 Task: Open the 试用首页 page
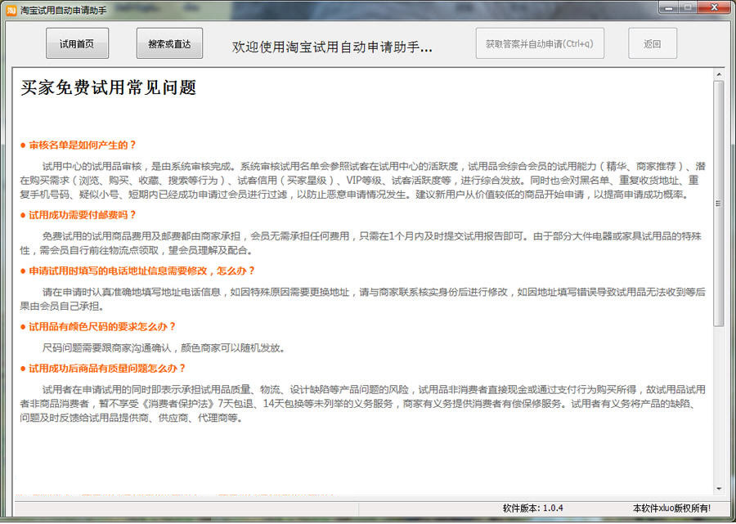tap(77, 43)
